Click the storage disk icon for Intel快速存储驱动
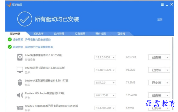The image size is (178, 112). pos(20,57)
